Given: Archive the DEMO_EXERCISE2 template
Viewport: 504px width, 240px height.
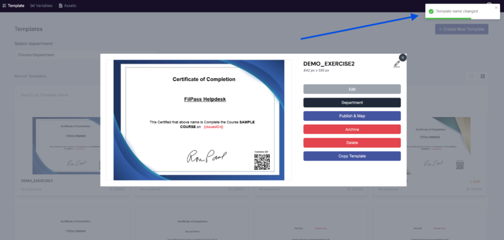Looking at the screenshot, I should 352,129.
